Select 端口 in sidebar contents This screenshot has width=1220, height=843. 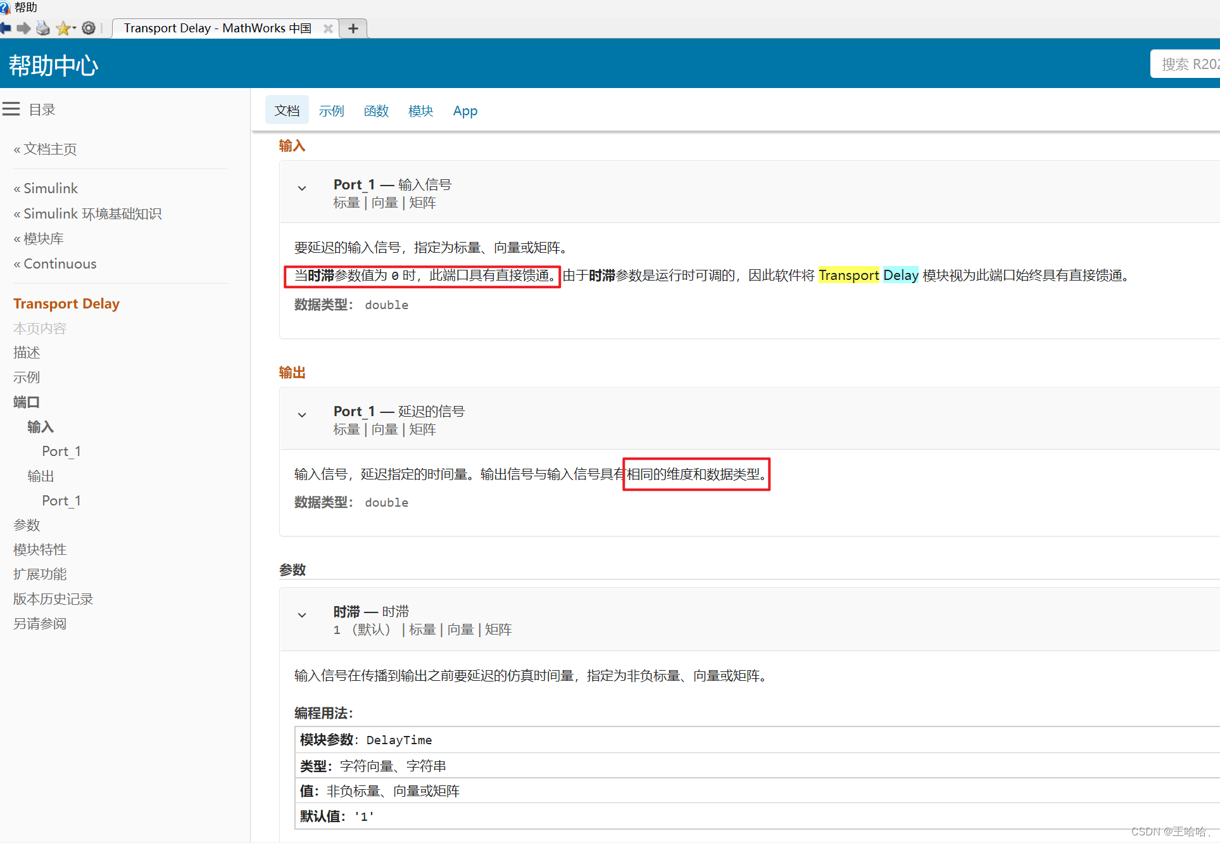[x=27, y=402]
